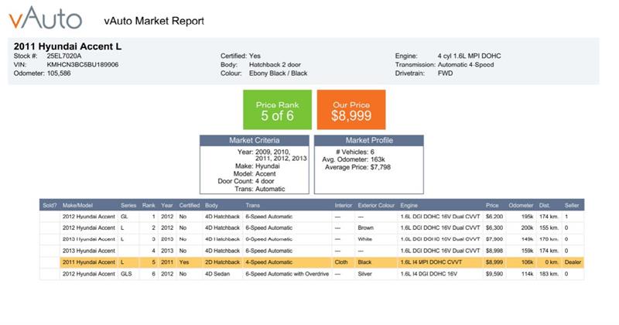
Task: Click the Interior column header
Action: 344,205
